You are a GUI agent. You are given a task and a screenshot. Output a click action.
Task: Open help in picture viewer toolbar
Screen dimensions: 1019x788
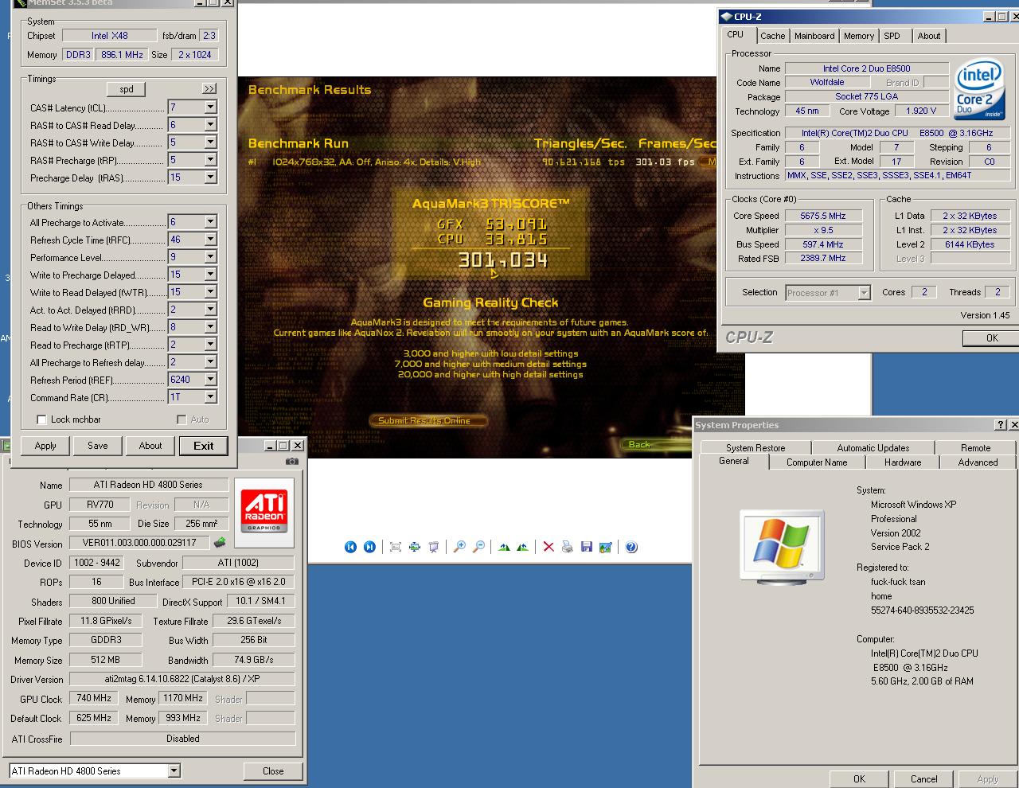pos(631,547)
